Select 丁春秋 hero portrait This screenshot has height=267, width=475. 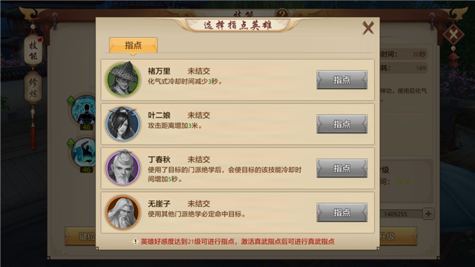[x=123, y=167]
